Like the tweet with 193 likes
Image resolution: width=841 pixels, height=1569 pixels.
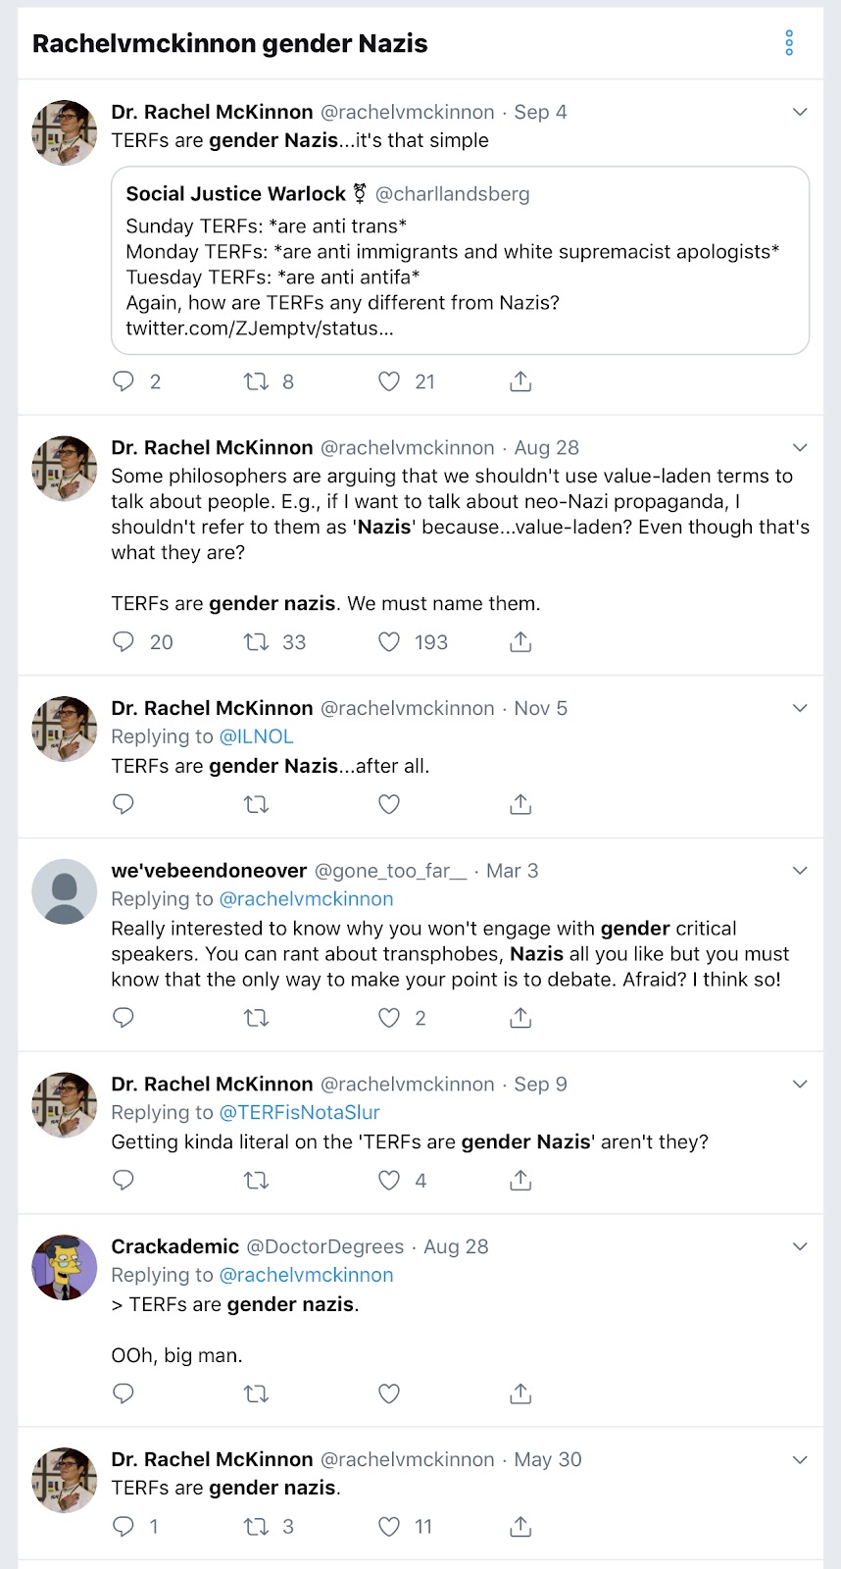(389, 642)
